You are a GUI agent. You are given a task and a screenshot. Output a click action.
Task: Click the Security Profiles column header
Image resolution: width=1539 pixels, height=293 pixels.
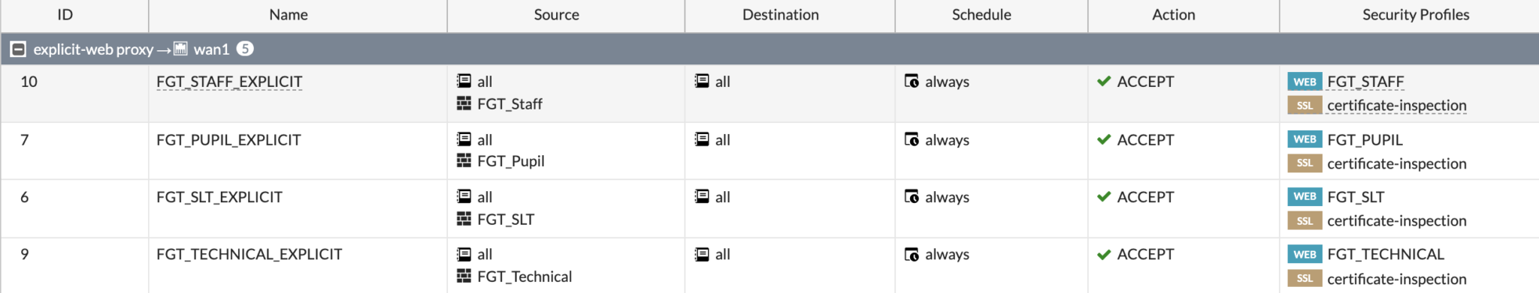[1416, 15]
